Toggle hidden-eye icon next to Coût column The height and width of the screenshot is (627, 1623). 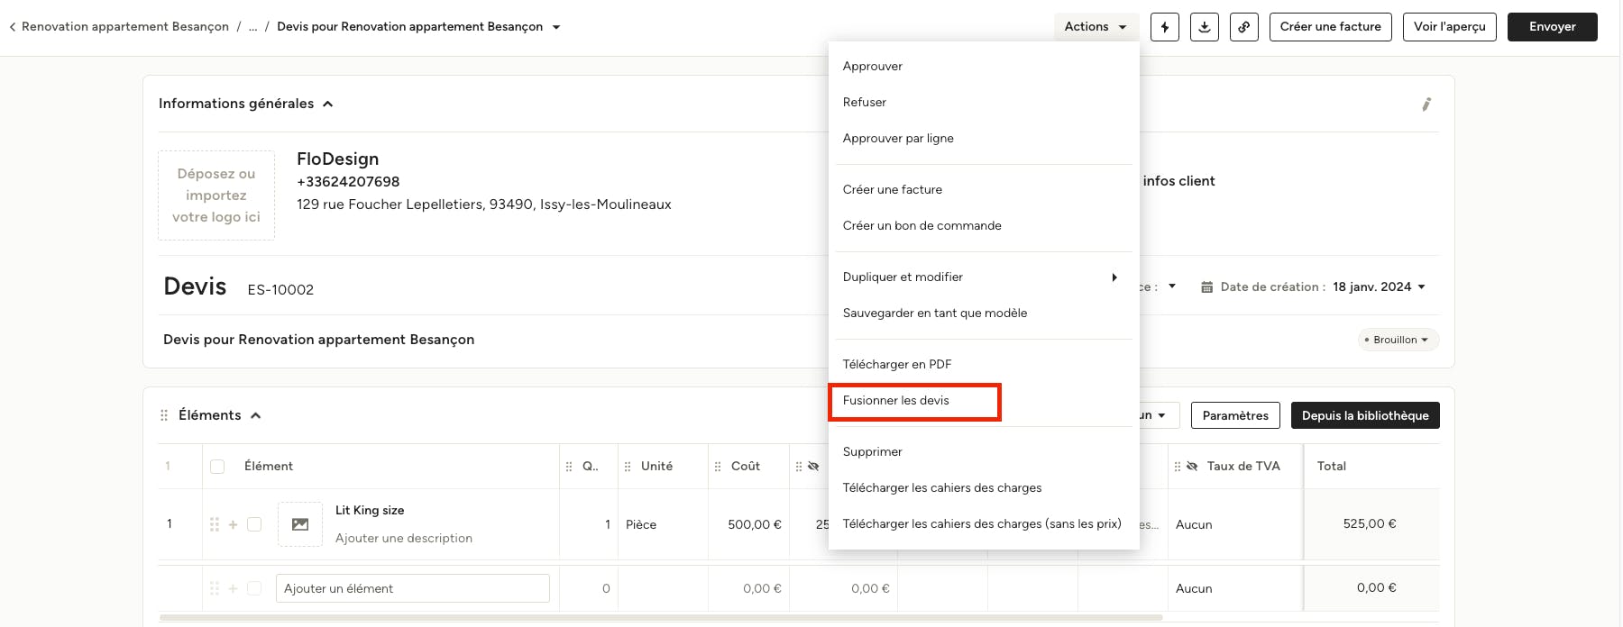point(813,467)
